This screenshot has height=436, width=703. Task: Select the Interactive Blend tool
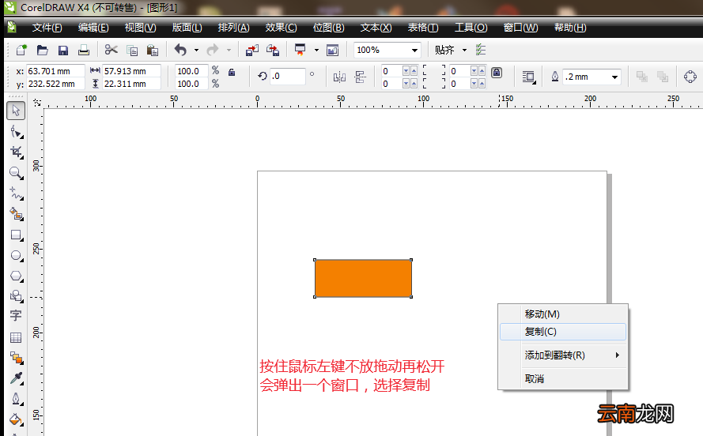(17, 358)
